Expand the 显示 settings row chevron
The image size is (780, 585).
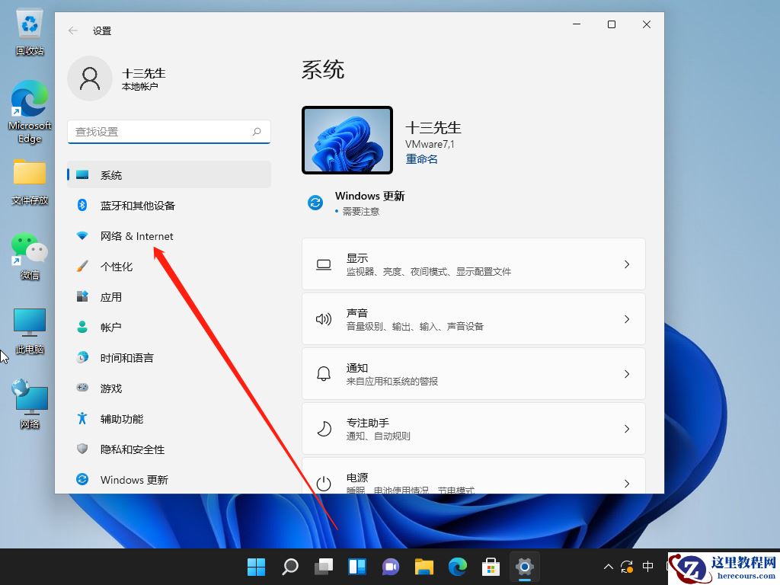[626, 264]
